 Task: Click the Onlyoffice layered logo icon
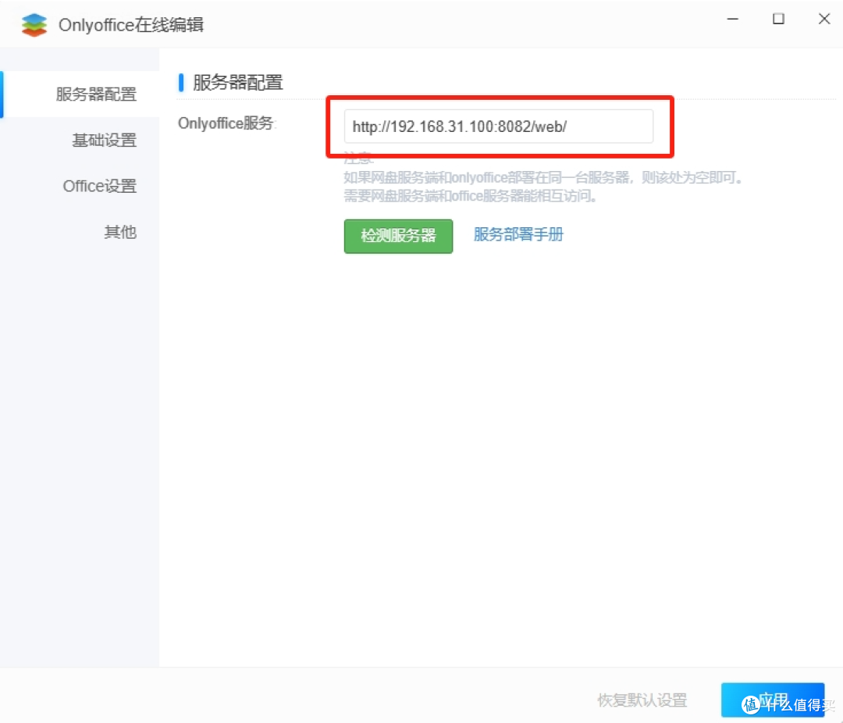pyautogui.click(x=34, y=24)
